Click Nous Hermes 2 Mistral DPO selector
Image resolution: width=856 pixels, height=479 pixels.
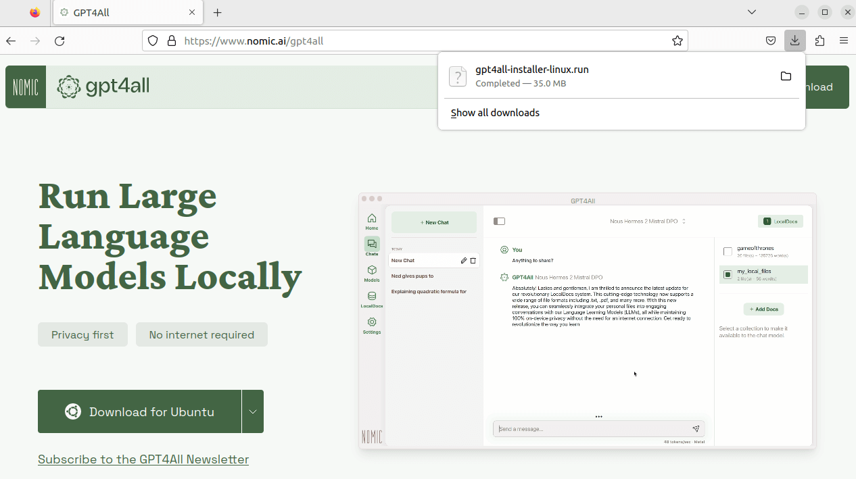pyautogui.click(x=648, y=221)
